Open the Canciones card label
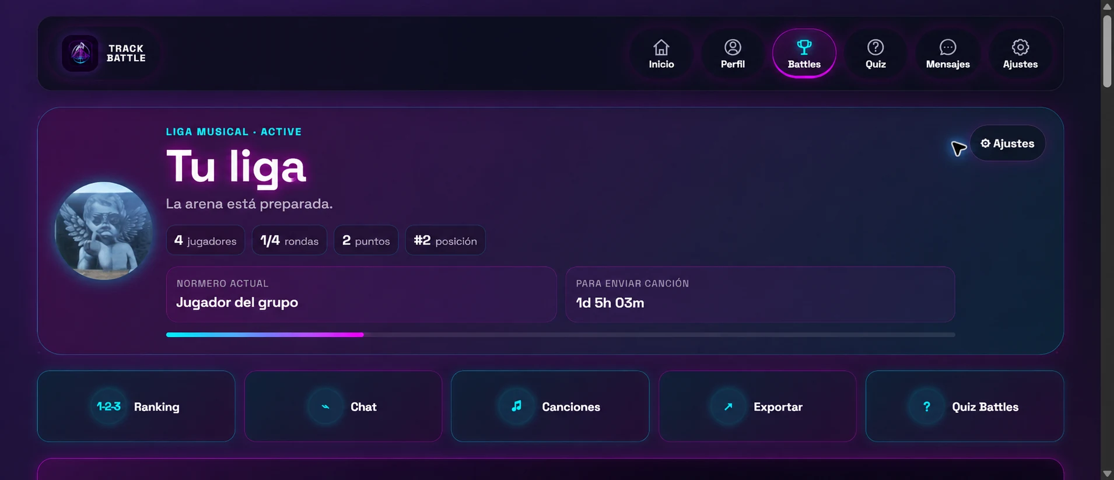Viewport: 1114px width, 480px height. pos(571,407)
